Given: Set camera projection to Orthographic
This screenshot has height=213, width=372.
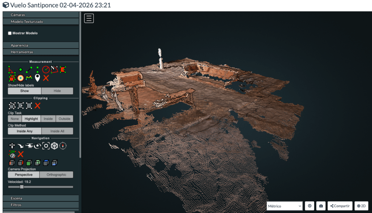Looking at the screenshot, I should [x=56, y=175].
